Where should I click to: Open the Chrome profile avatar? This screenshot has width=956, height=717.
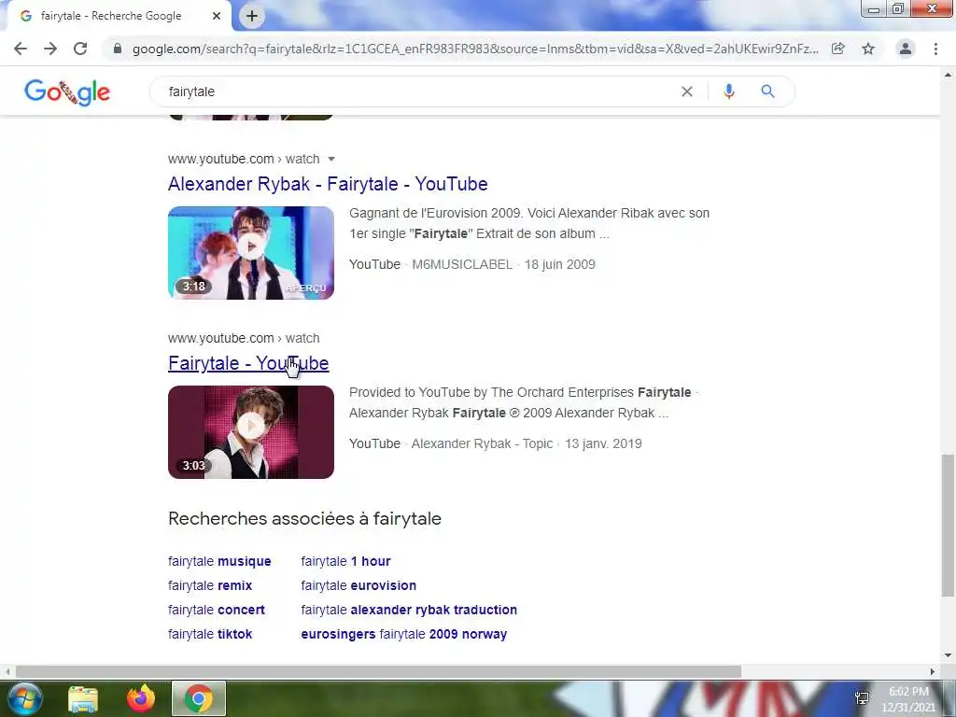pyautogui.click(x=906, y=49)
